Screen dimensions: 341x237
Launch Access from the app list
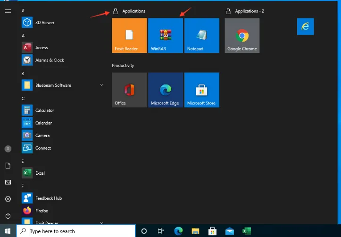pos(63,47)
